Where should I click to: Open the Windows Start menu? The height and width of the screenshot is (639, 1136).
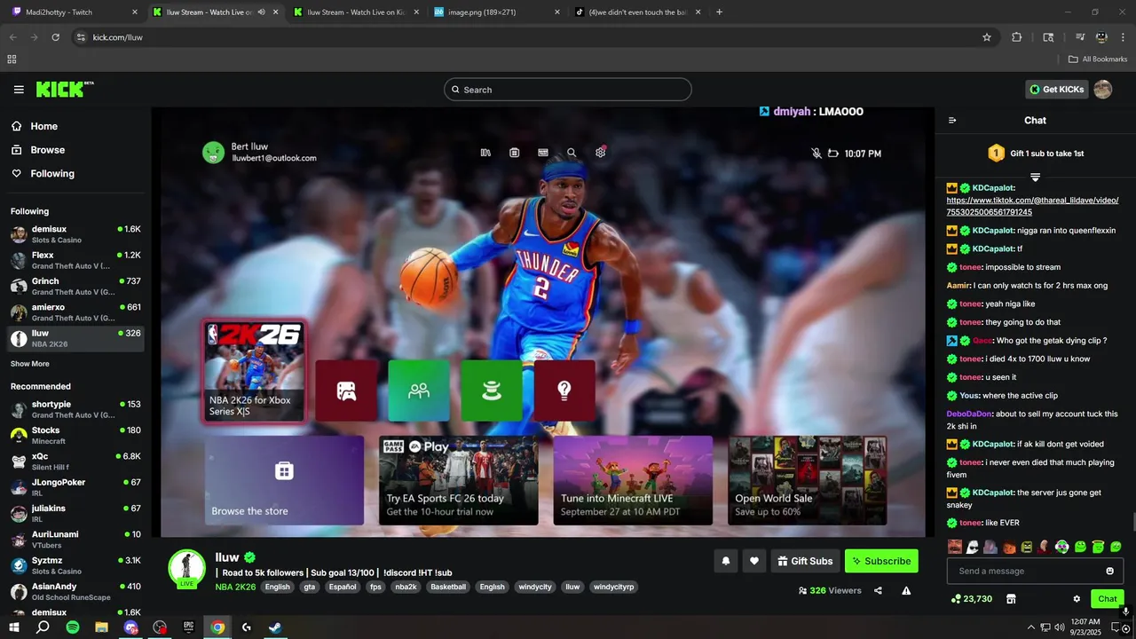click(x=14, y=627)
